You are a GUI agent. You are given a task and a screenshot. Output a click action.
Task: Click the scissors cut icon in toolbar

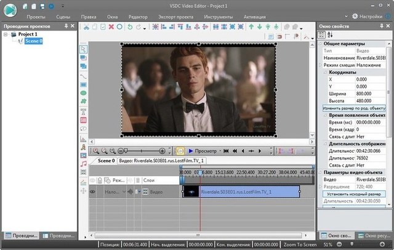tap(87, 27)
